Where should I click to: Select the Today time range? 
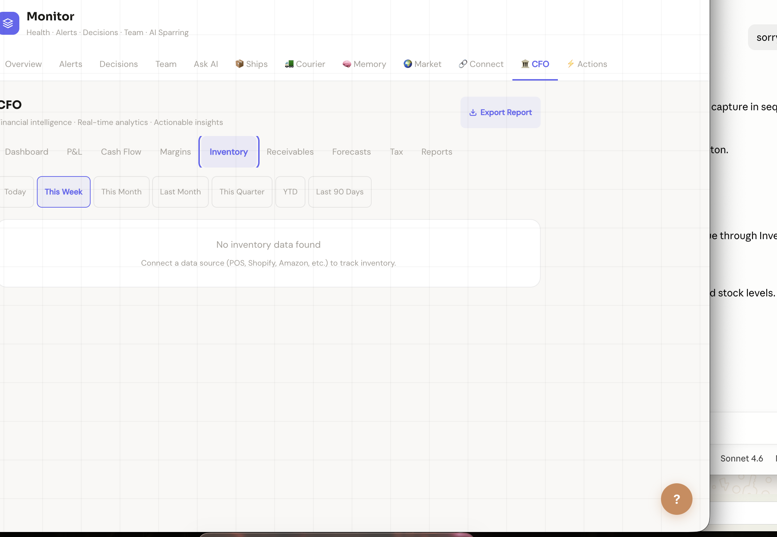pos(15,192)
